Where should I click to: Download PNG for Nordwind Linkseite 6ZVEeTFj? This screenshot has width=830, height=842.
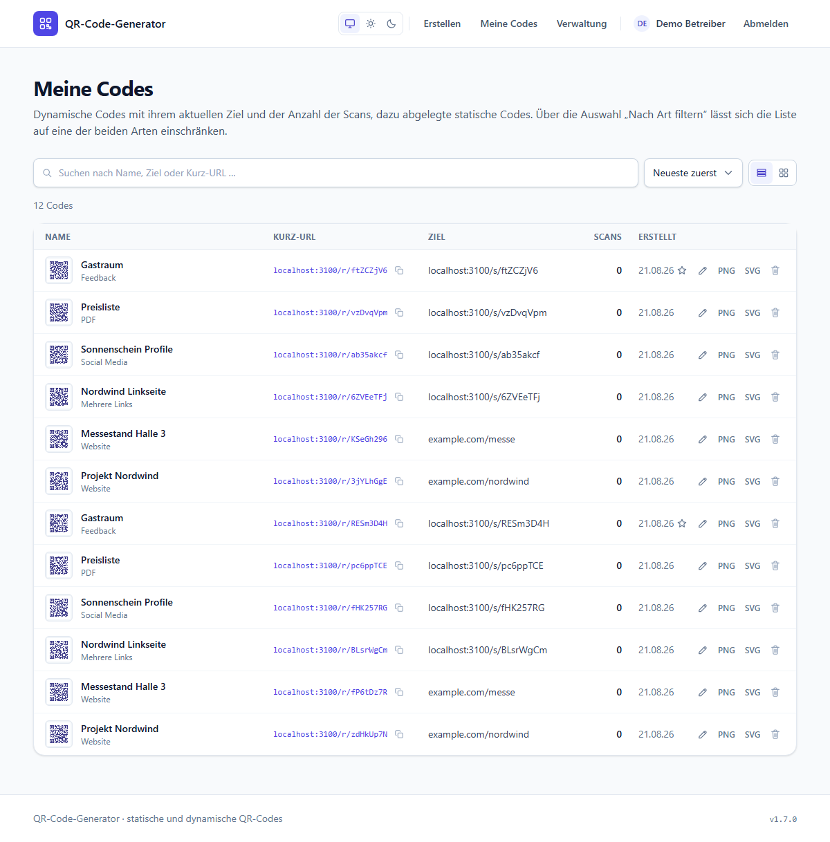[x=726, y=397]
